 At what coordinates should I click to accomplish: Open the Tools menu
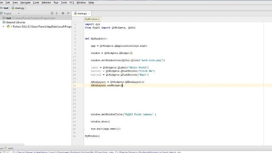point(64,3)
